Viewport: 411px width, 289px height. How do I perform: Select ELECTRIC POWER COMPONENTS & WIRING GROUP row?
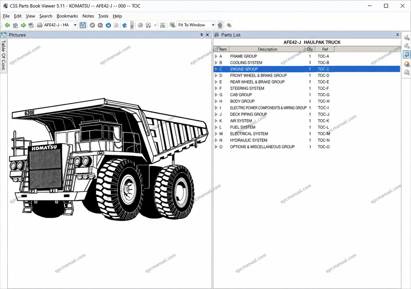307,108
